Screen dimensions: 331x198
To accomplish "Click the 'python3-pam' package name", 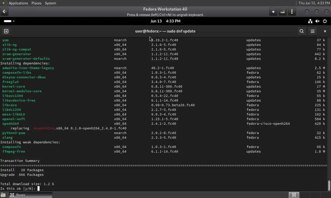I will click(14, 133).
